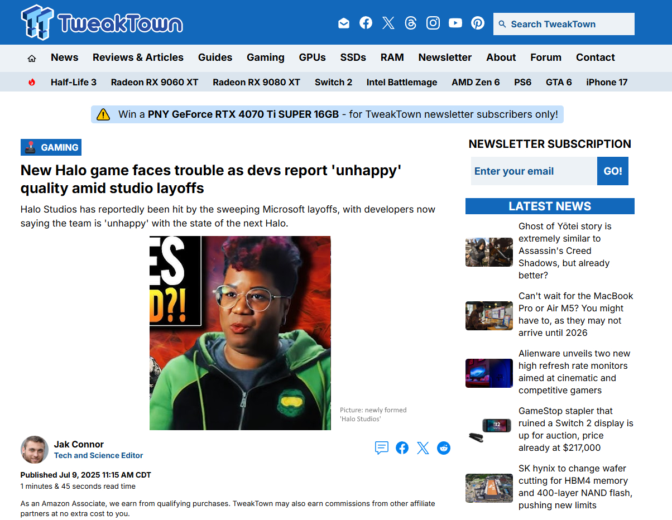Click the Published Jul 9, 2025 date text
This screenshot has height=520, width=672.
pos(86,475)
